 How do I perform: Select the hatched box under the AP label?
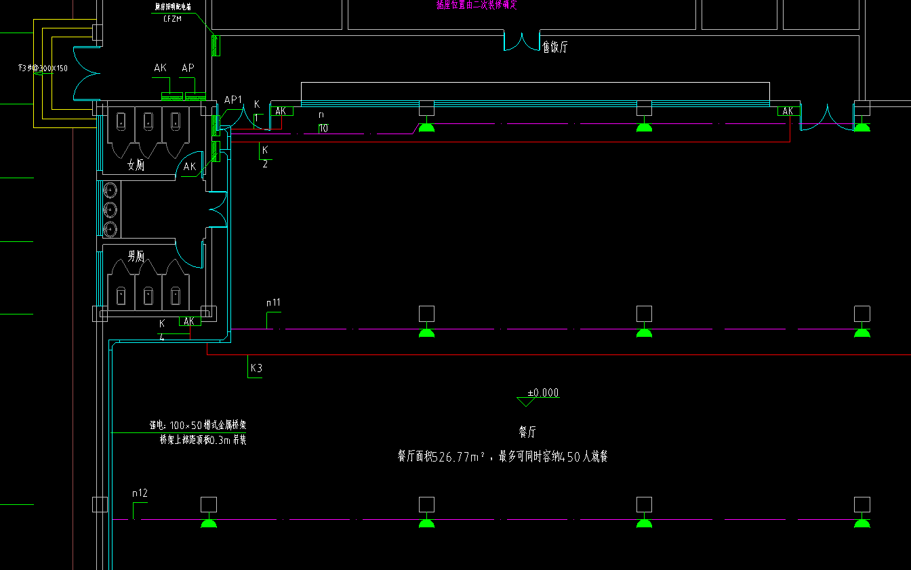click(195, 98)
